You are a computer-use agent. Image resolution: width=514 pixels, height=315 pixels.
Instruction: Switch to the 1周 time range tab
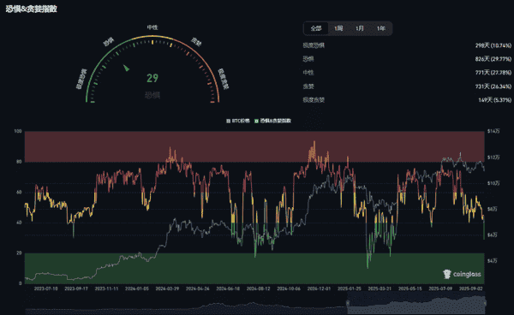pyautogui.click(x=338, y=28)
